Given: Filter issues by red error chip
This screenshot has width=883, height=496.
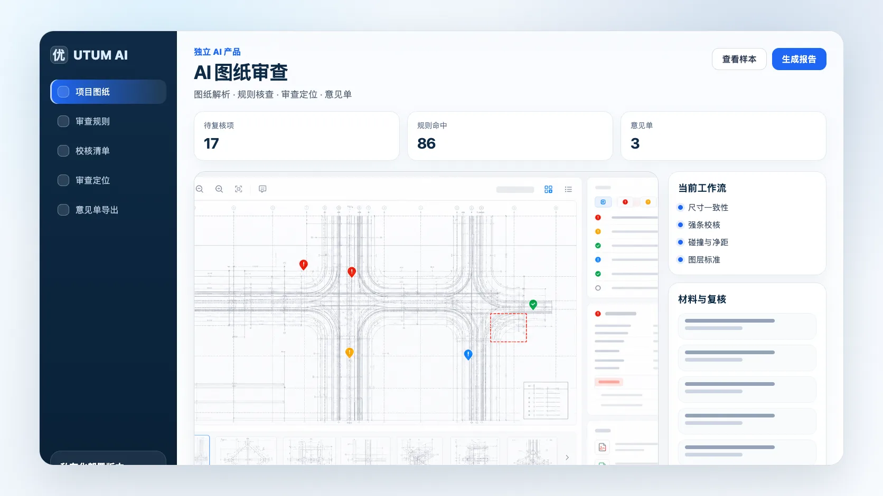Looking at the screenshot, I should (x=625, y=202).
